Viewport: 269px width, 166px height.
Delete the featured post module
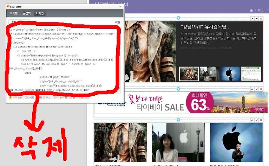pyautogui.click(x=261, y=19)
